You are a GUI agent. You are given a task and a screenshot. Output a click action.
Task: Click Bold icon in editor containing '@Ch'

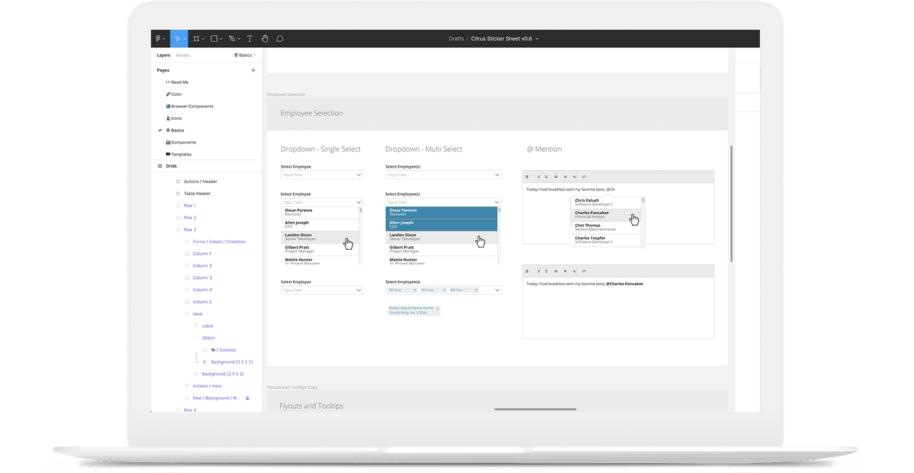pos(527,177)
